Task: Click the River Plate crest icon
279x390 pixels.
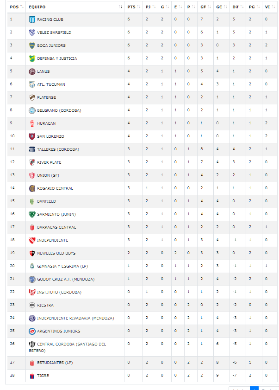Action: pos(32,162)
